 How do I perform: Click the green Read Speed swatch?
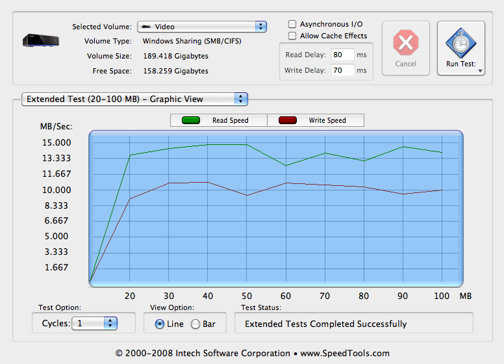(x=191, y=120)
